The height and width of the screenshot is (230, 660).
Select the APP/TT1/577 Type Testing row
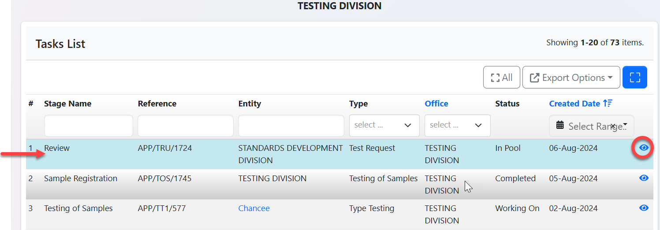[x=161, y=208]
